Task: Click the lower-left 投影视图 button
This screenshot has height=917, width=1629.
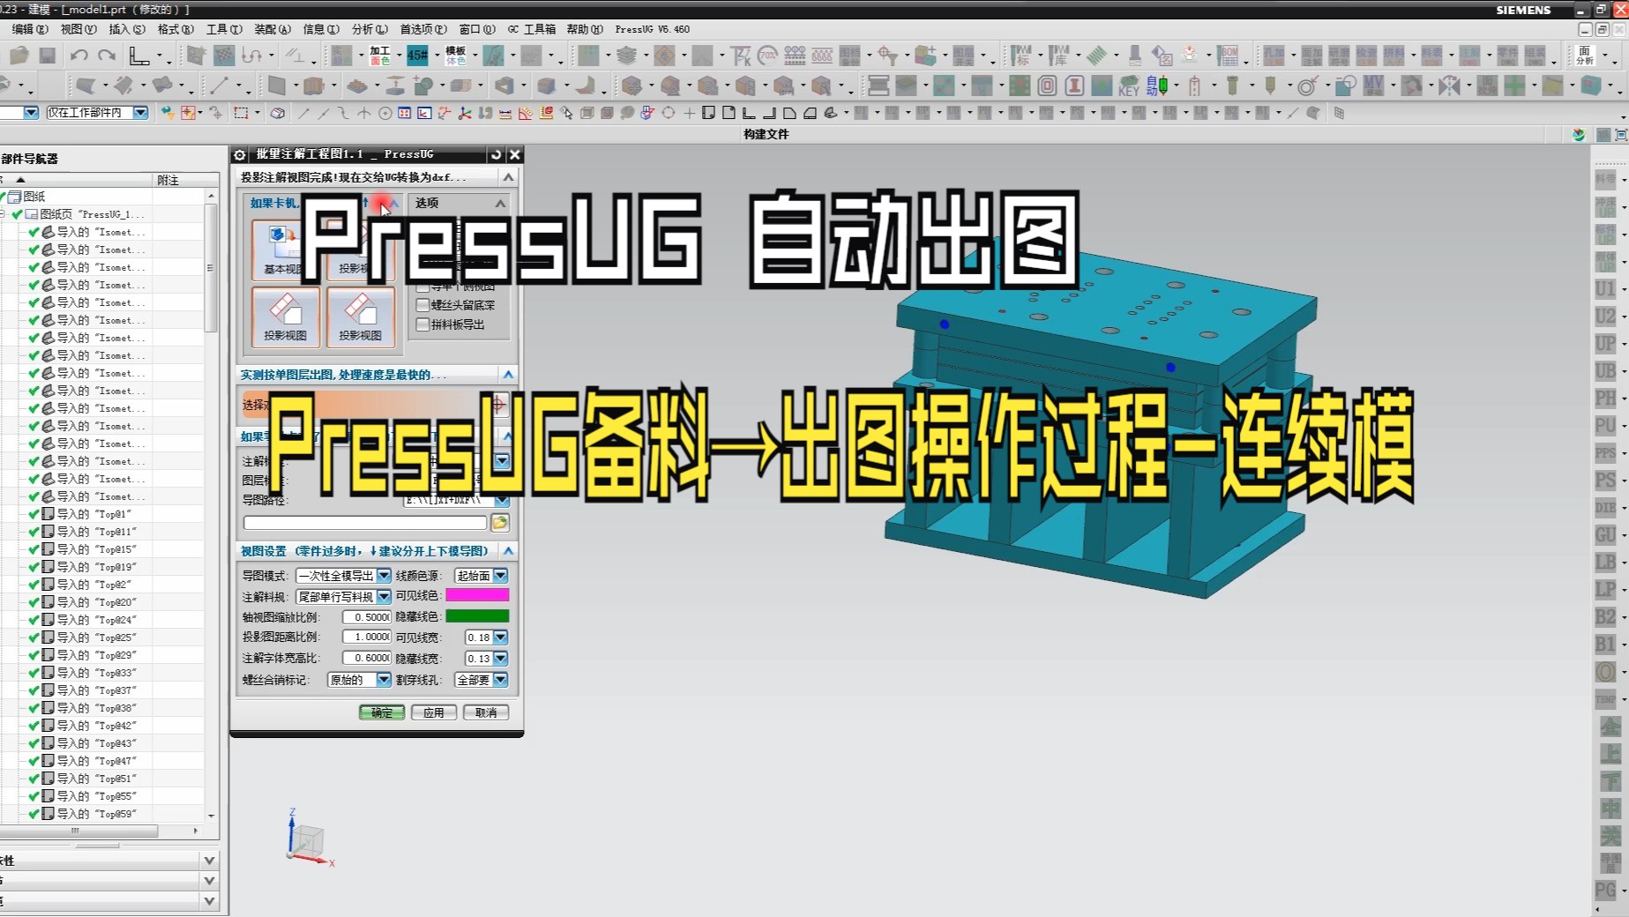Action: 285,317
